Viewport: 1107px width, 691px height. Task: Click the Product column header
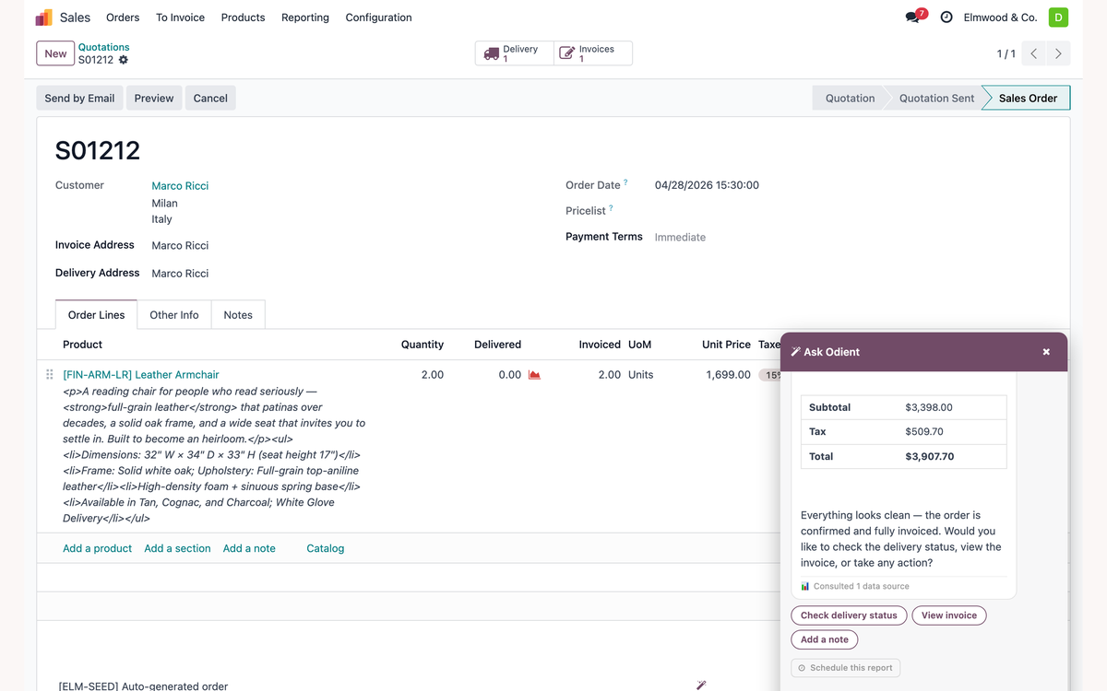83,345
